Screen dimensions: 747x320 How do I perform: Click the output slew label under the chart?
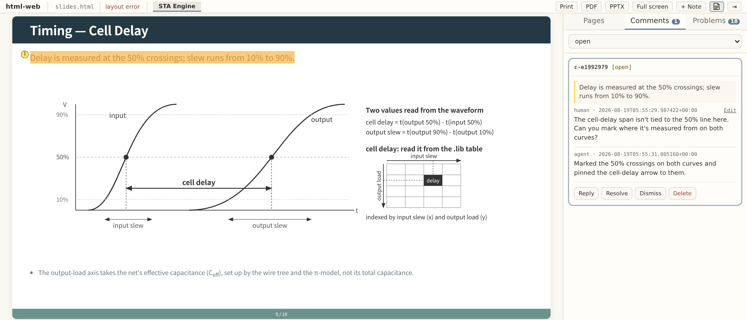[x=269, y=225]
